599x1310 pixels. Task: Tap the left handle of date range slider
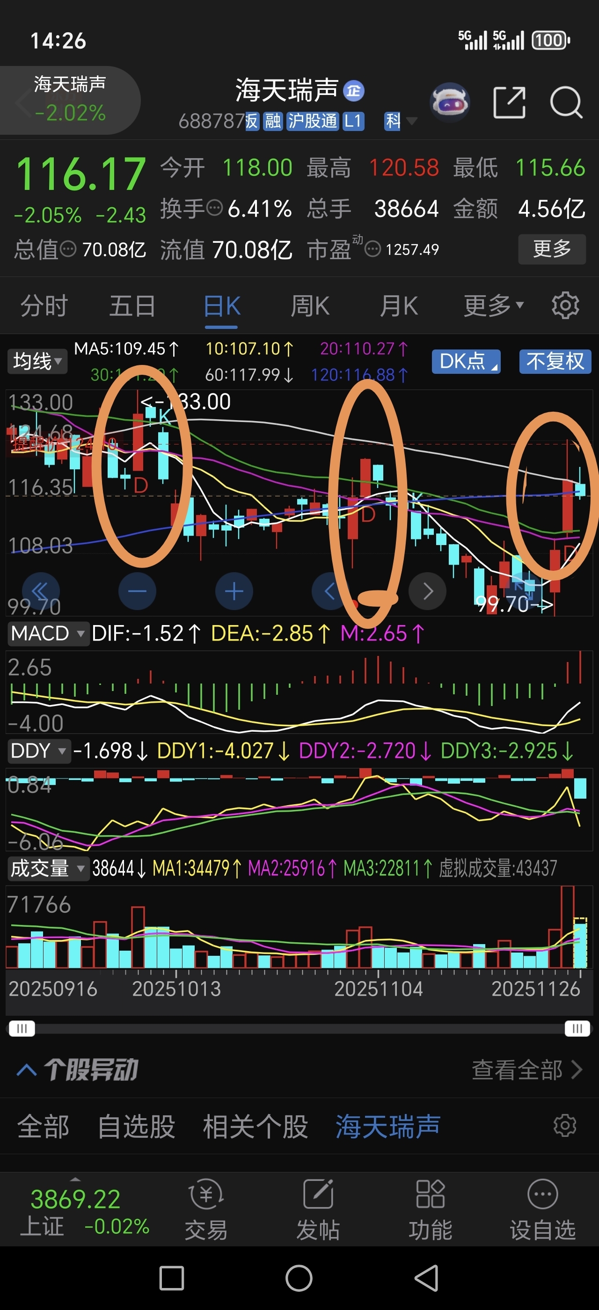(22, 1029)
